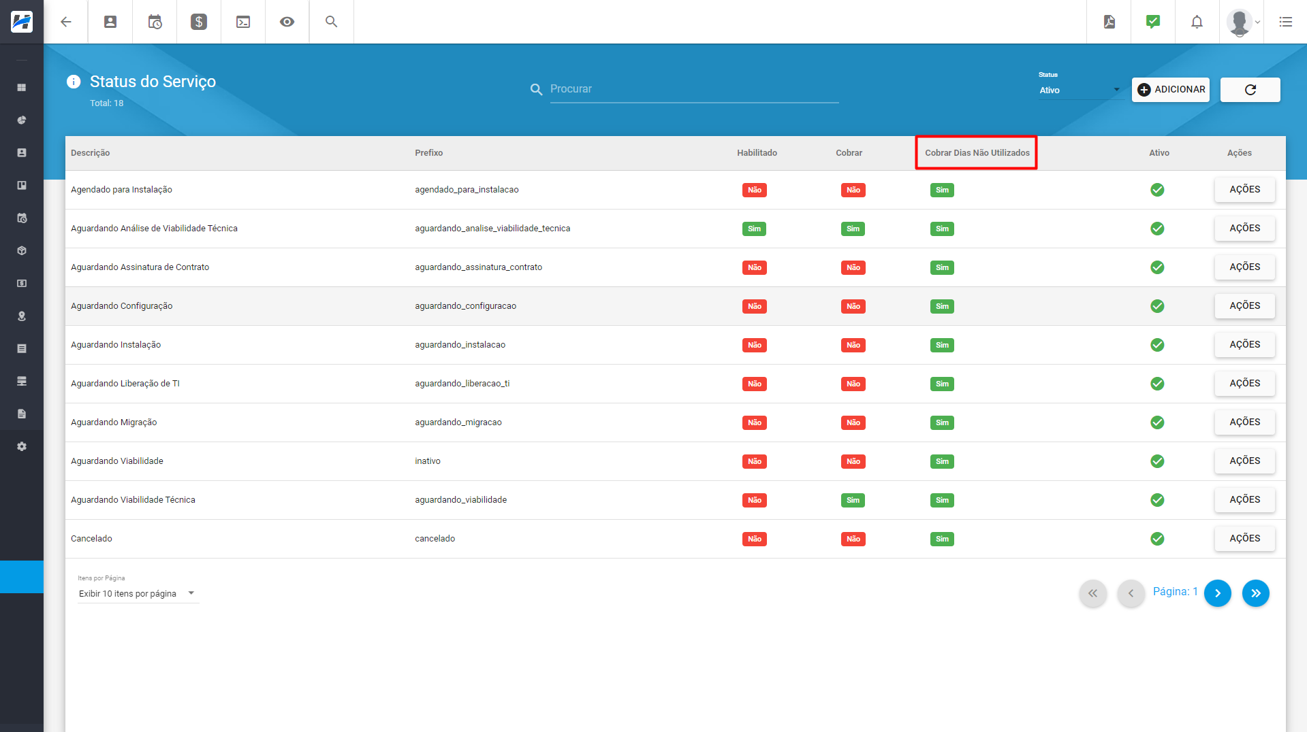Click the ADICIONAR button

tap(1171, 90)
